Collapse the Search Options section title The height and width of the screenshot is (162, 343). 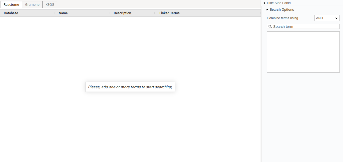pos(282,10)
